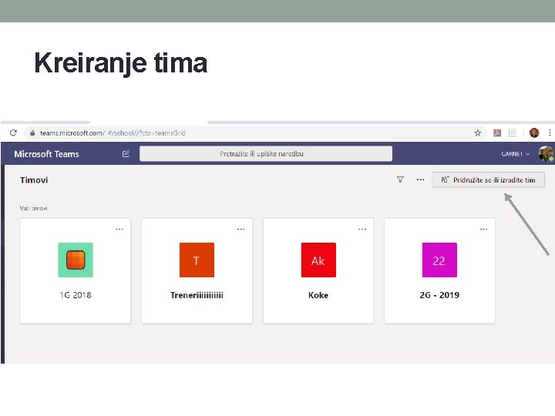This screenshot has height=416, width=555.
Task: Expand the CARNET organization dropdown
Action: point(516,154)
